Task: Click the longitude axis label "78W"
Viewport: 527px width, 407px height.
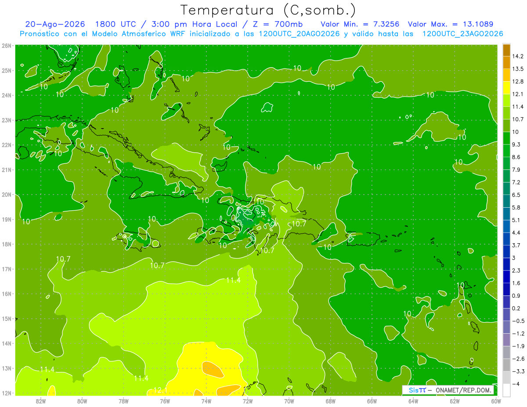Action: [123, 401]
